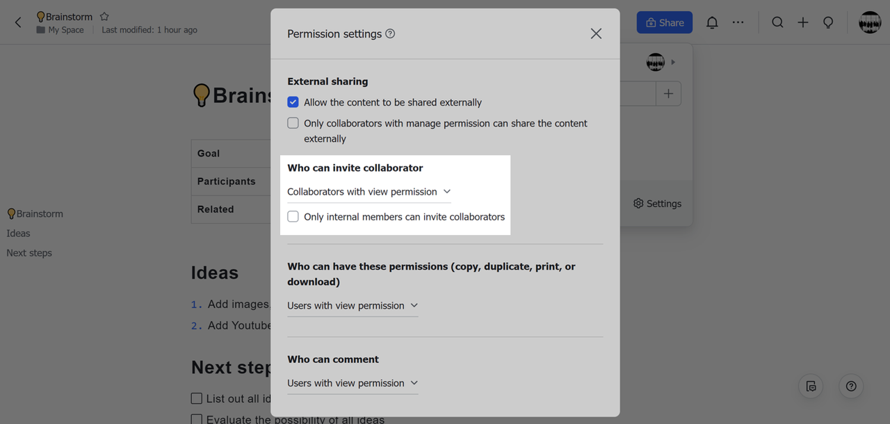The height and width of the screenshot is (424, 890).
Task: Star the Brainstorm document as favorite
Action: point(104,17)
